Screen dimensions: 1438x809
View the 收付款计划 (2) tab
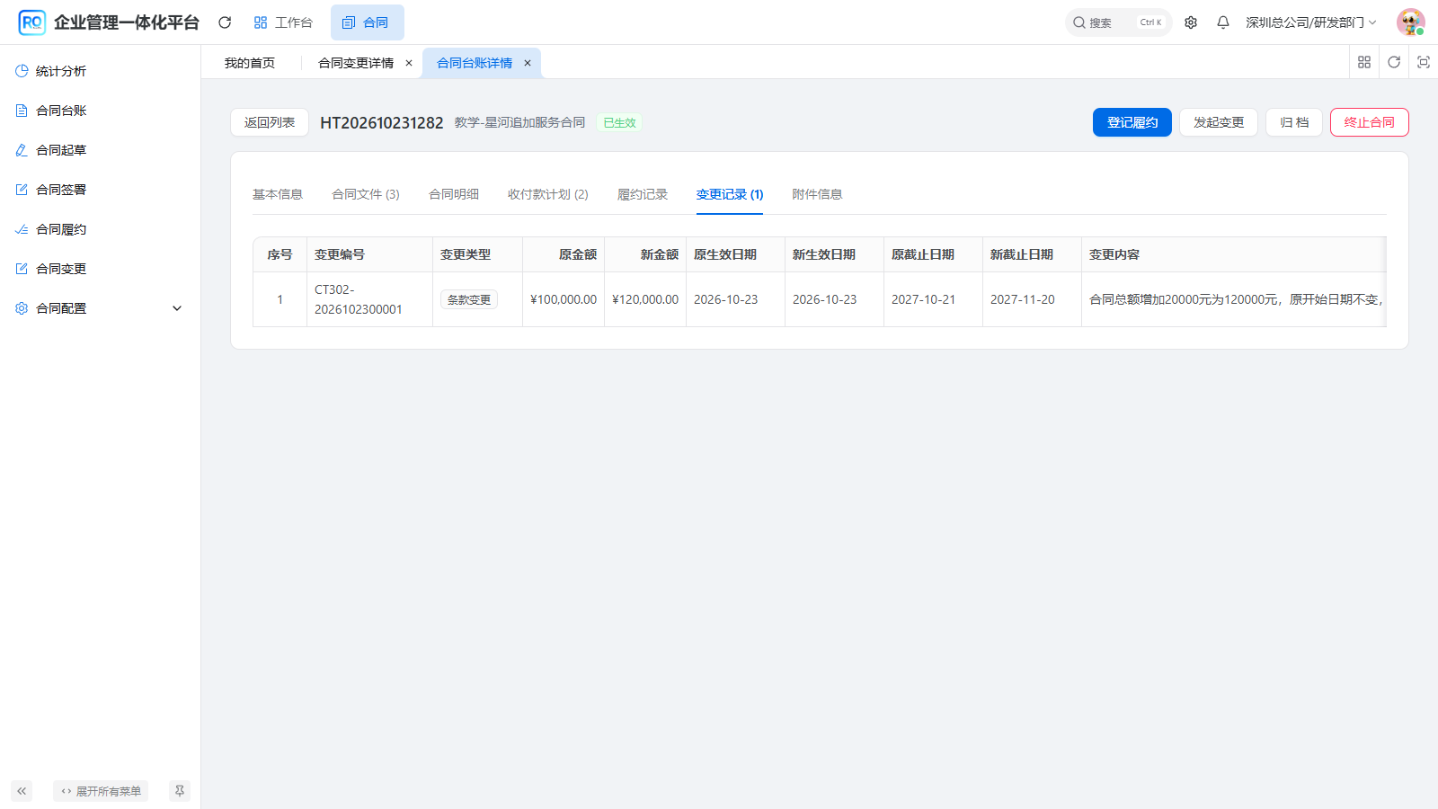tap(548, 194)
